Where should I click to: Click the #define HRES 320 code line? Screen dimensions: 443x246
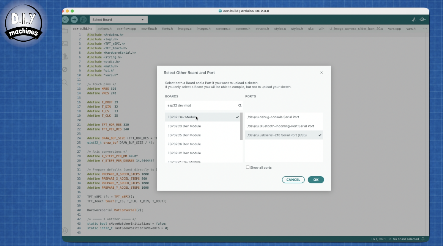(x=102, y=89)
